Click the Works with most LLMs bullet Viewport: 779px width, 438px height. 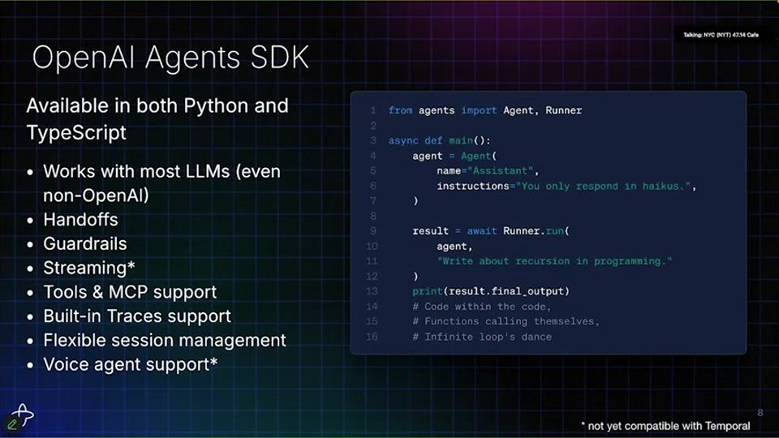click(162, 183)
